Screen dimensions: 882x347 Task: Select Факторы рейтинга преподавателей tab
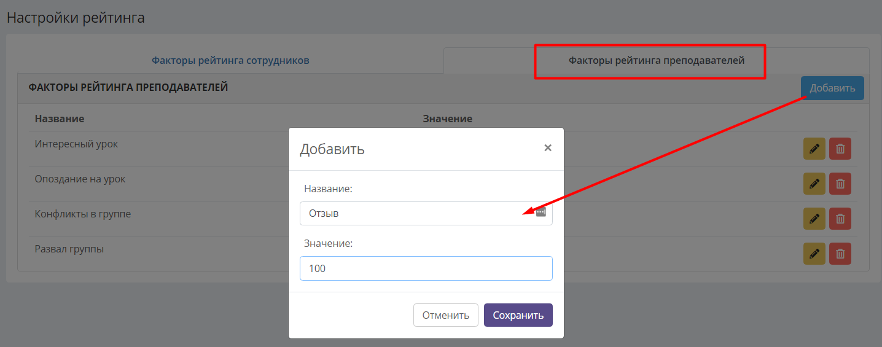point(656,61)
